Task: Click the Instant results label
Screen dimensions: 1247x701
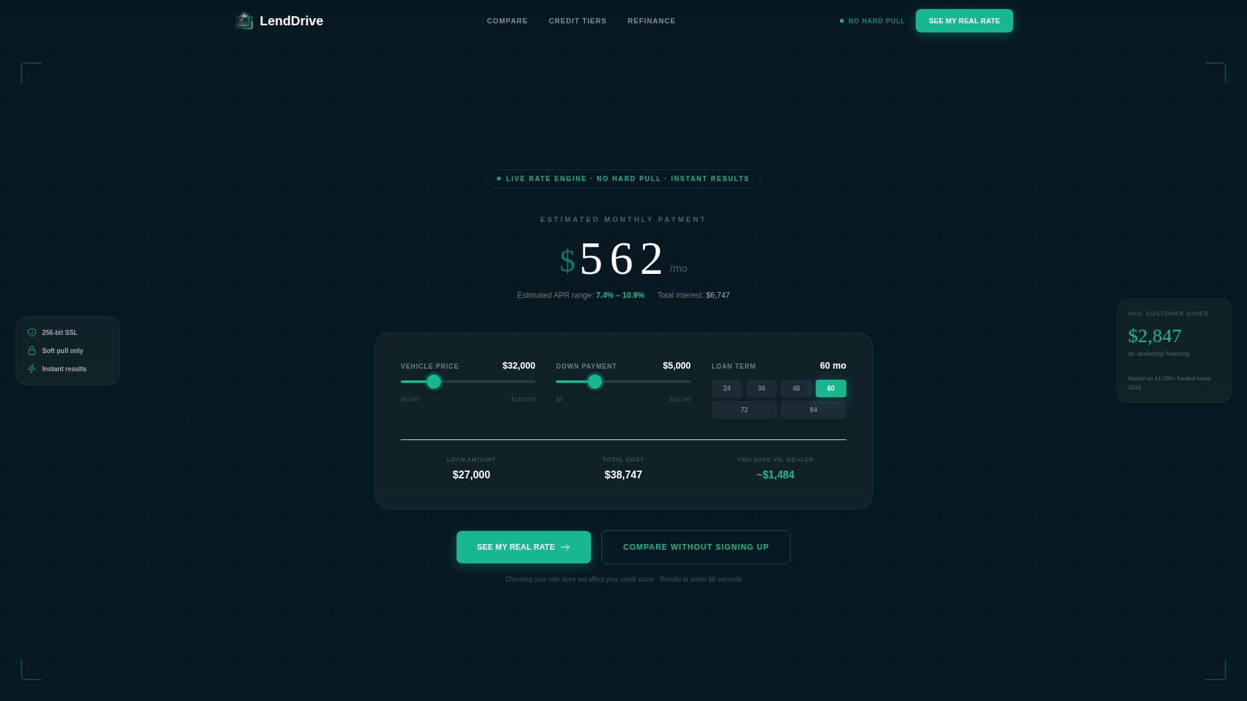Action: [x=64, y=369]
